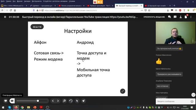Click the presenter video thumbnail
196x110 pixels.
[x=175, y=33]
